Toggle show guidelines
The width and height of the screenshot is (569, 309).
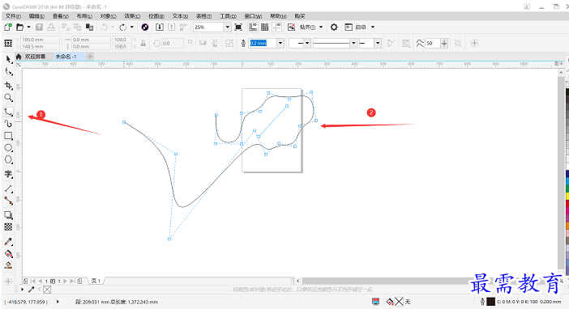277,28
